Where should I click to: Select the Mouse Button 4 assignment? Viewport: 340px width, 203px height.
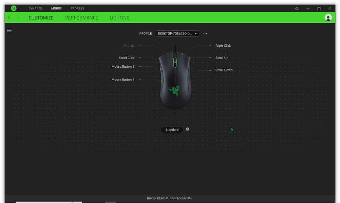click(x=123, y=80)
